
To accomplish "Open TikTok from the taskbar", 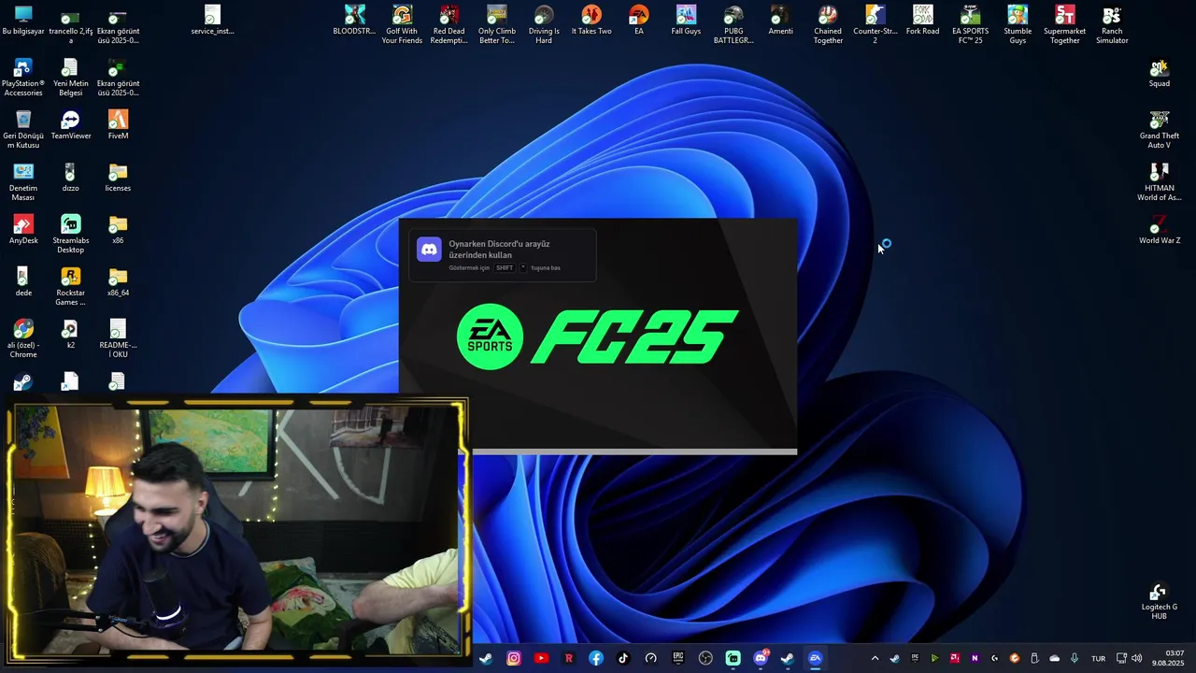I will (623, 658).
